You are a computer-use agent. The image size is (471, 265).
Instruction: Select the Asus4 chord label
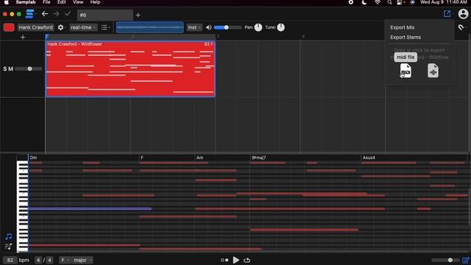point(369,158)
